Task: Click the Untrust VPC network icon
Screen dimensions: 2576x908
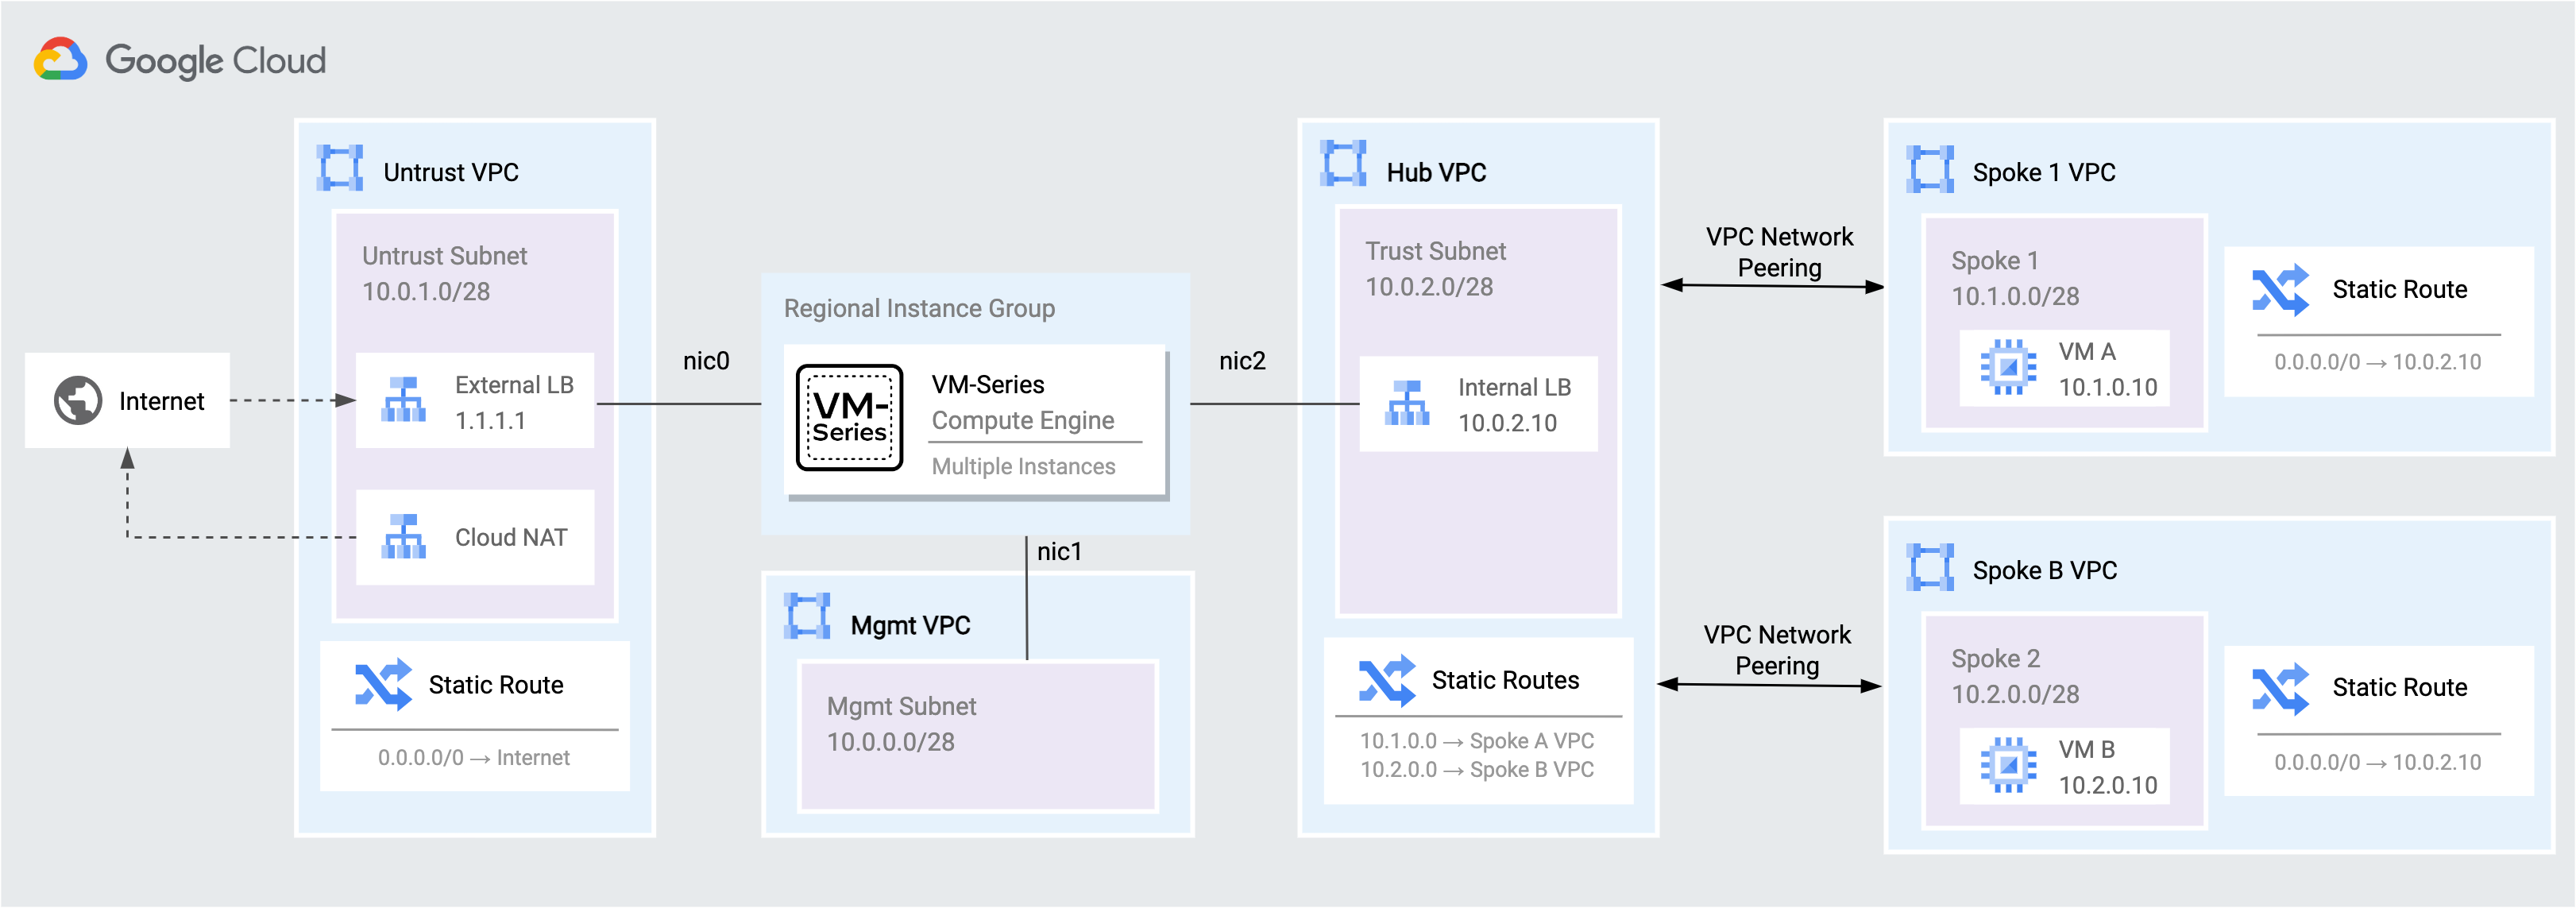Action: coord(340,168)
